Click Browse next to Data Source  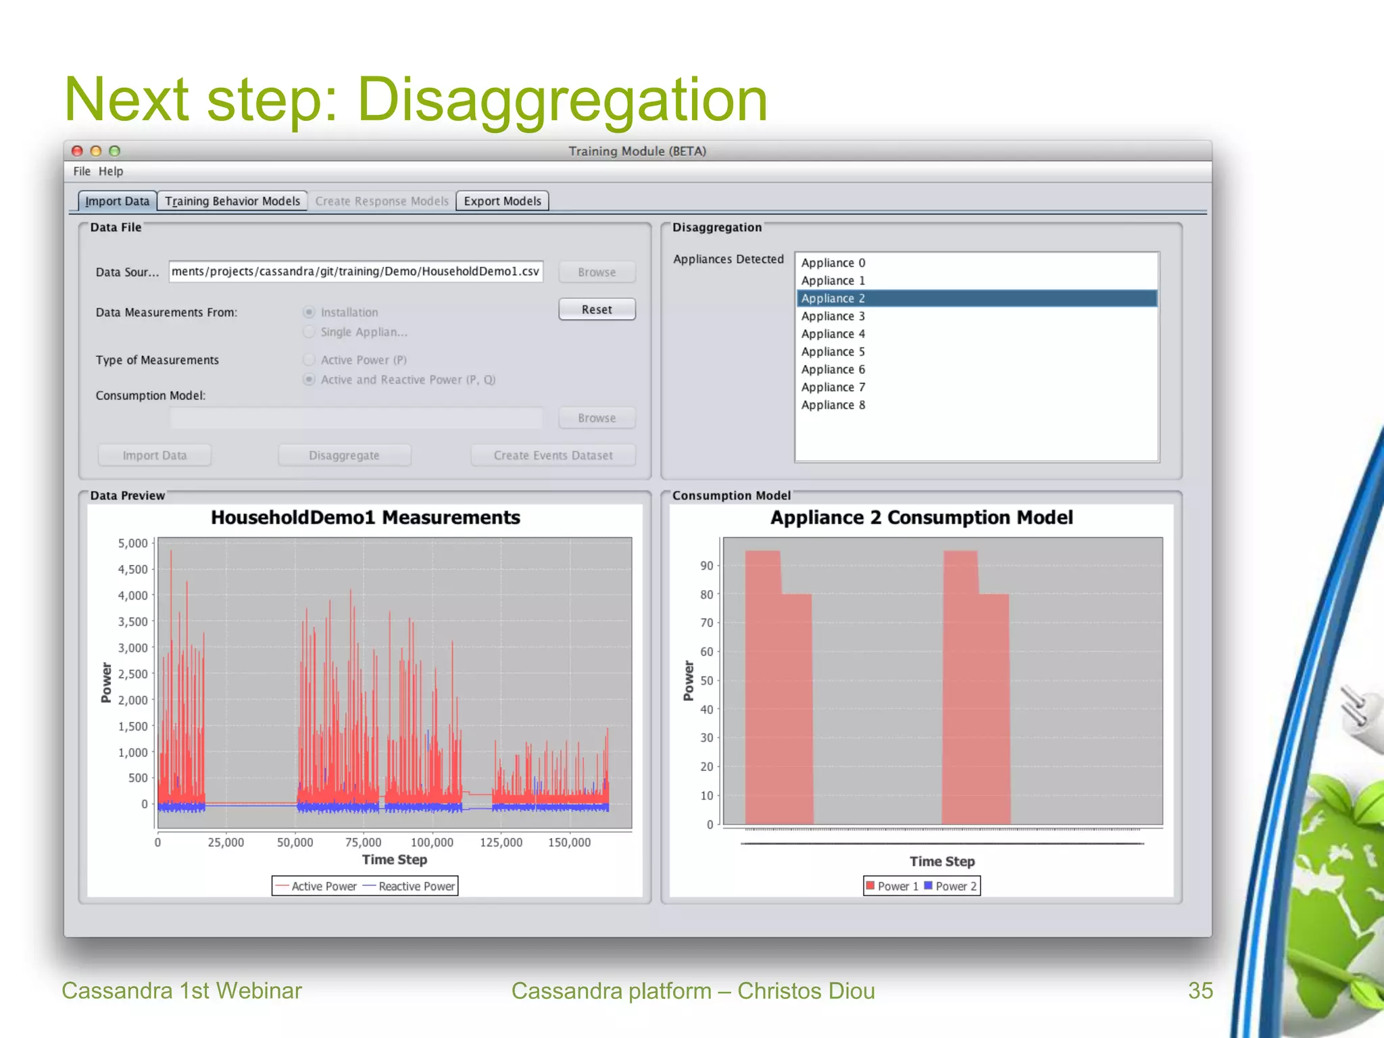(x=597, y=272)
